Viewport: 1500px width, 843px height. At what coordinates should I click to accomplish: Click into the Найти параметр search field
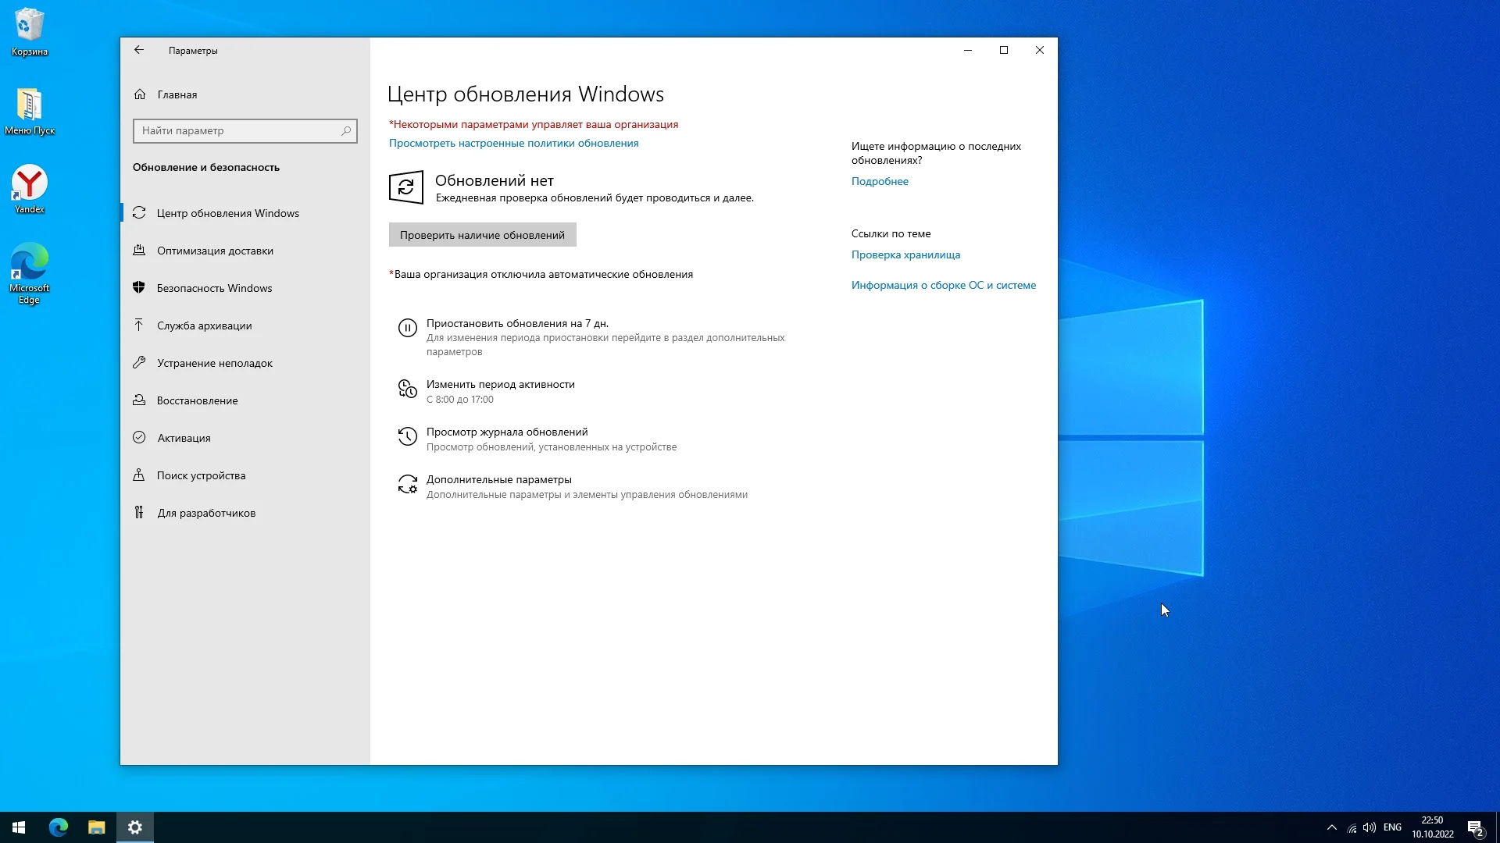pos(234,131)
